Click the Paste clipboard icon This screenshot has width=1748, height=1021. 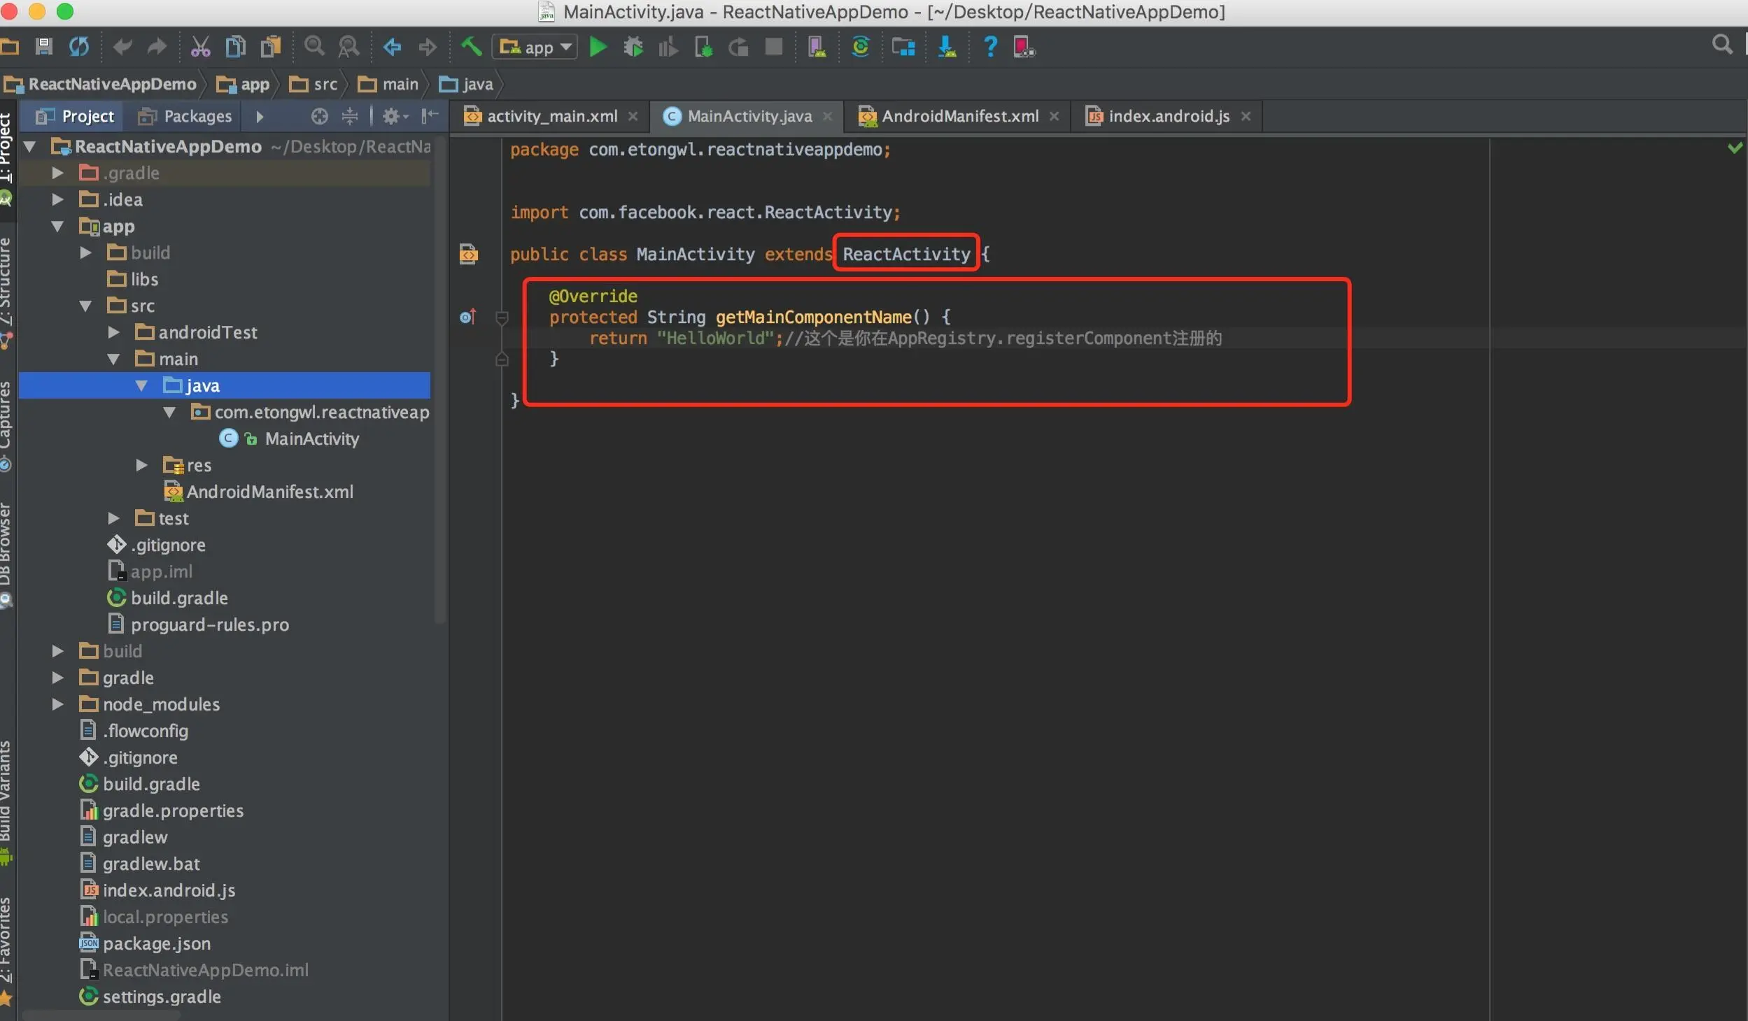click(x=270, y=47)
